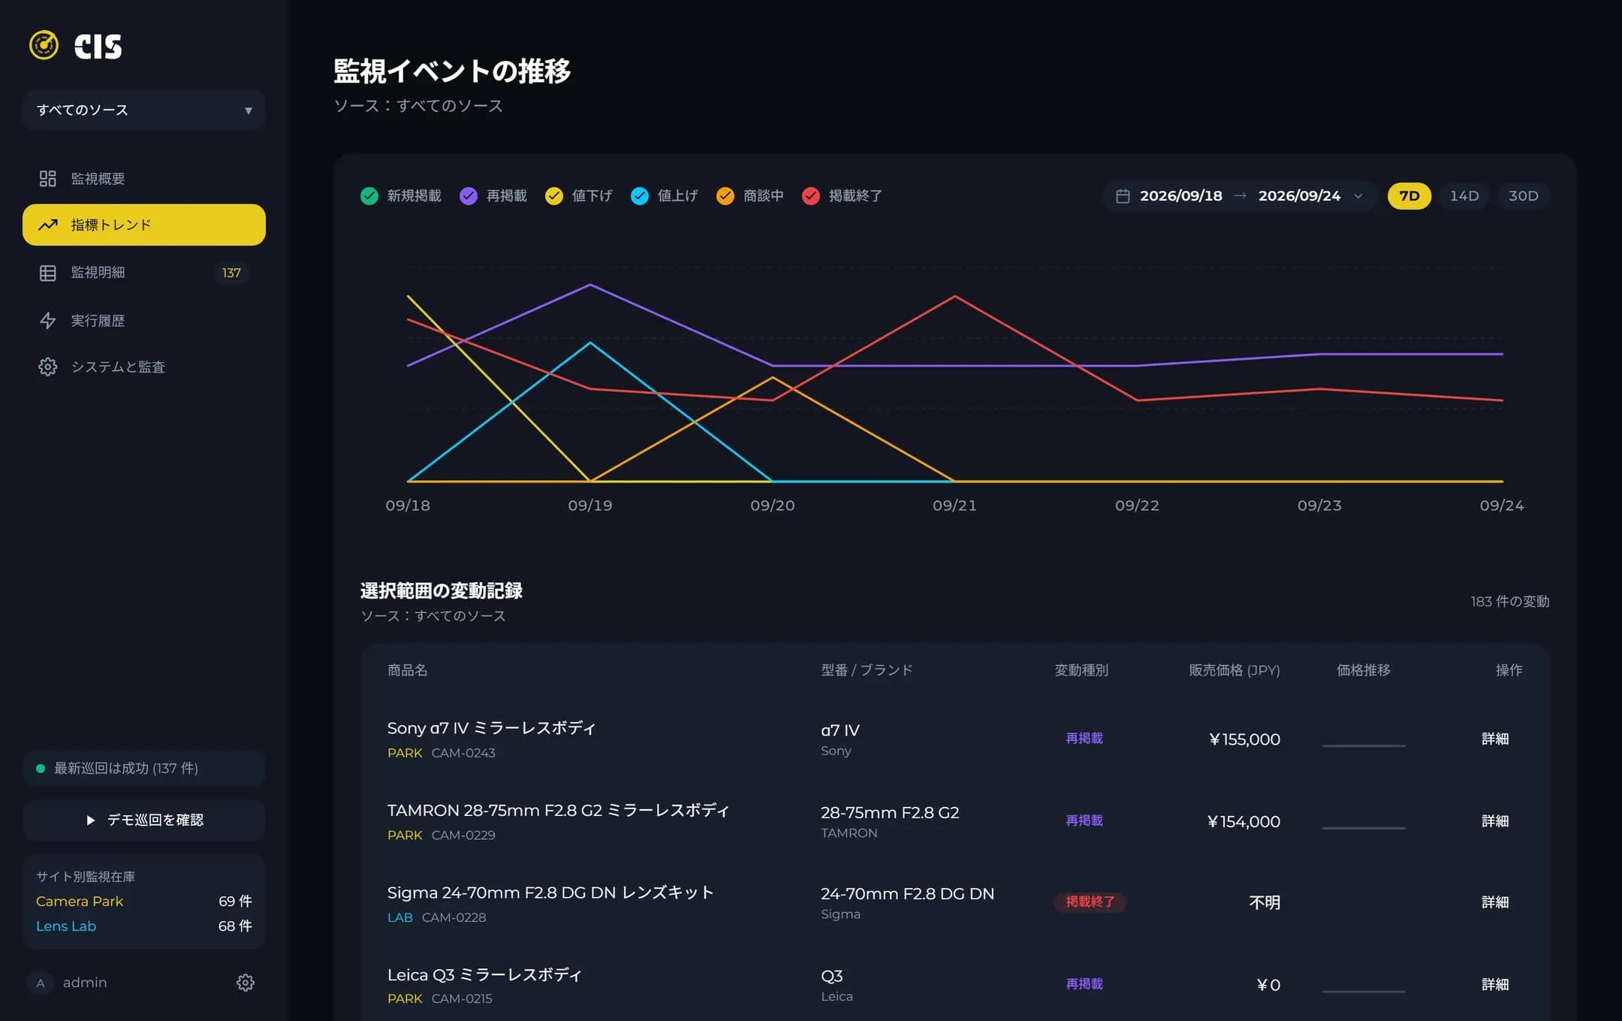Click the 実行履歴 lightning bolt icon
The image size is (1622, 1021).
tap(47, 321)
